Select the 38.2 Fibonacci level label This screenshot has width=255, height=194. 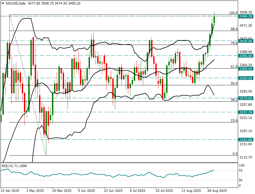(x=234, y=100)
